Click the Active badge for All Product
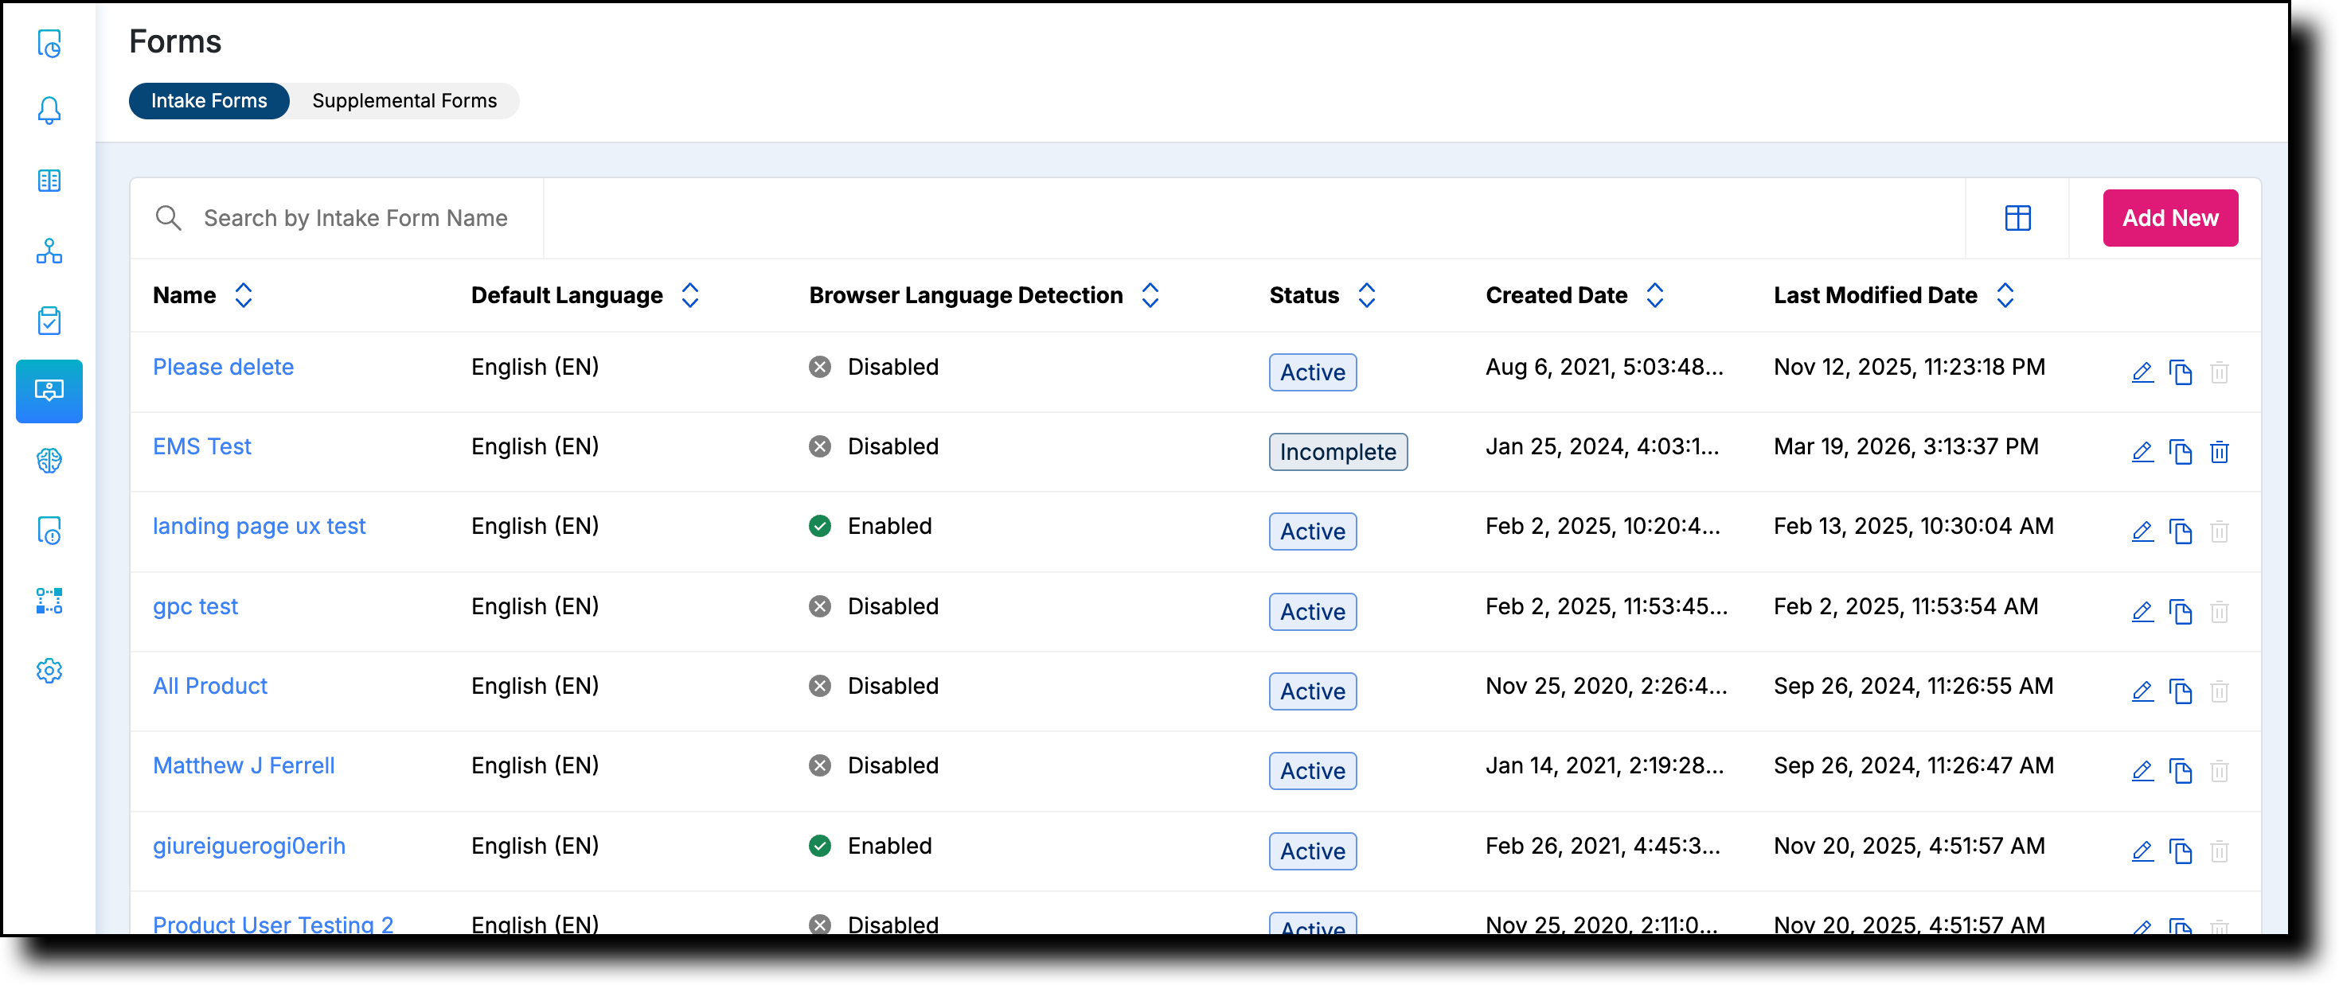This screenshot has width=2339, height=985. [1312, 691]
